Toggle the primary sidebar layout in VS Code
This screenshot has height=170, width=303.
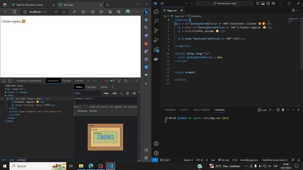point(258,3)
